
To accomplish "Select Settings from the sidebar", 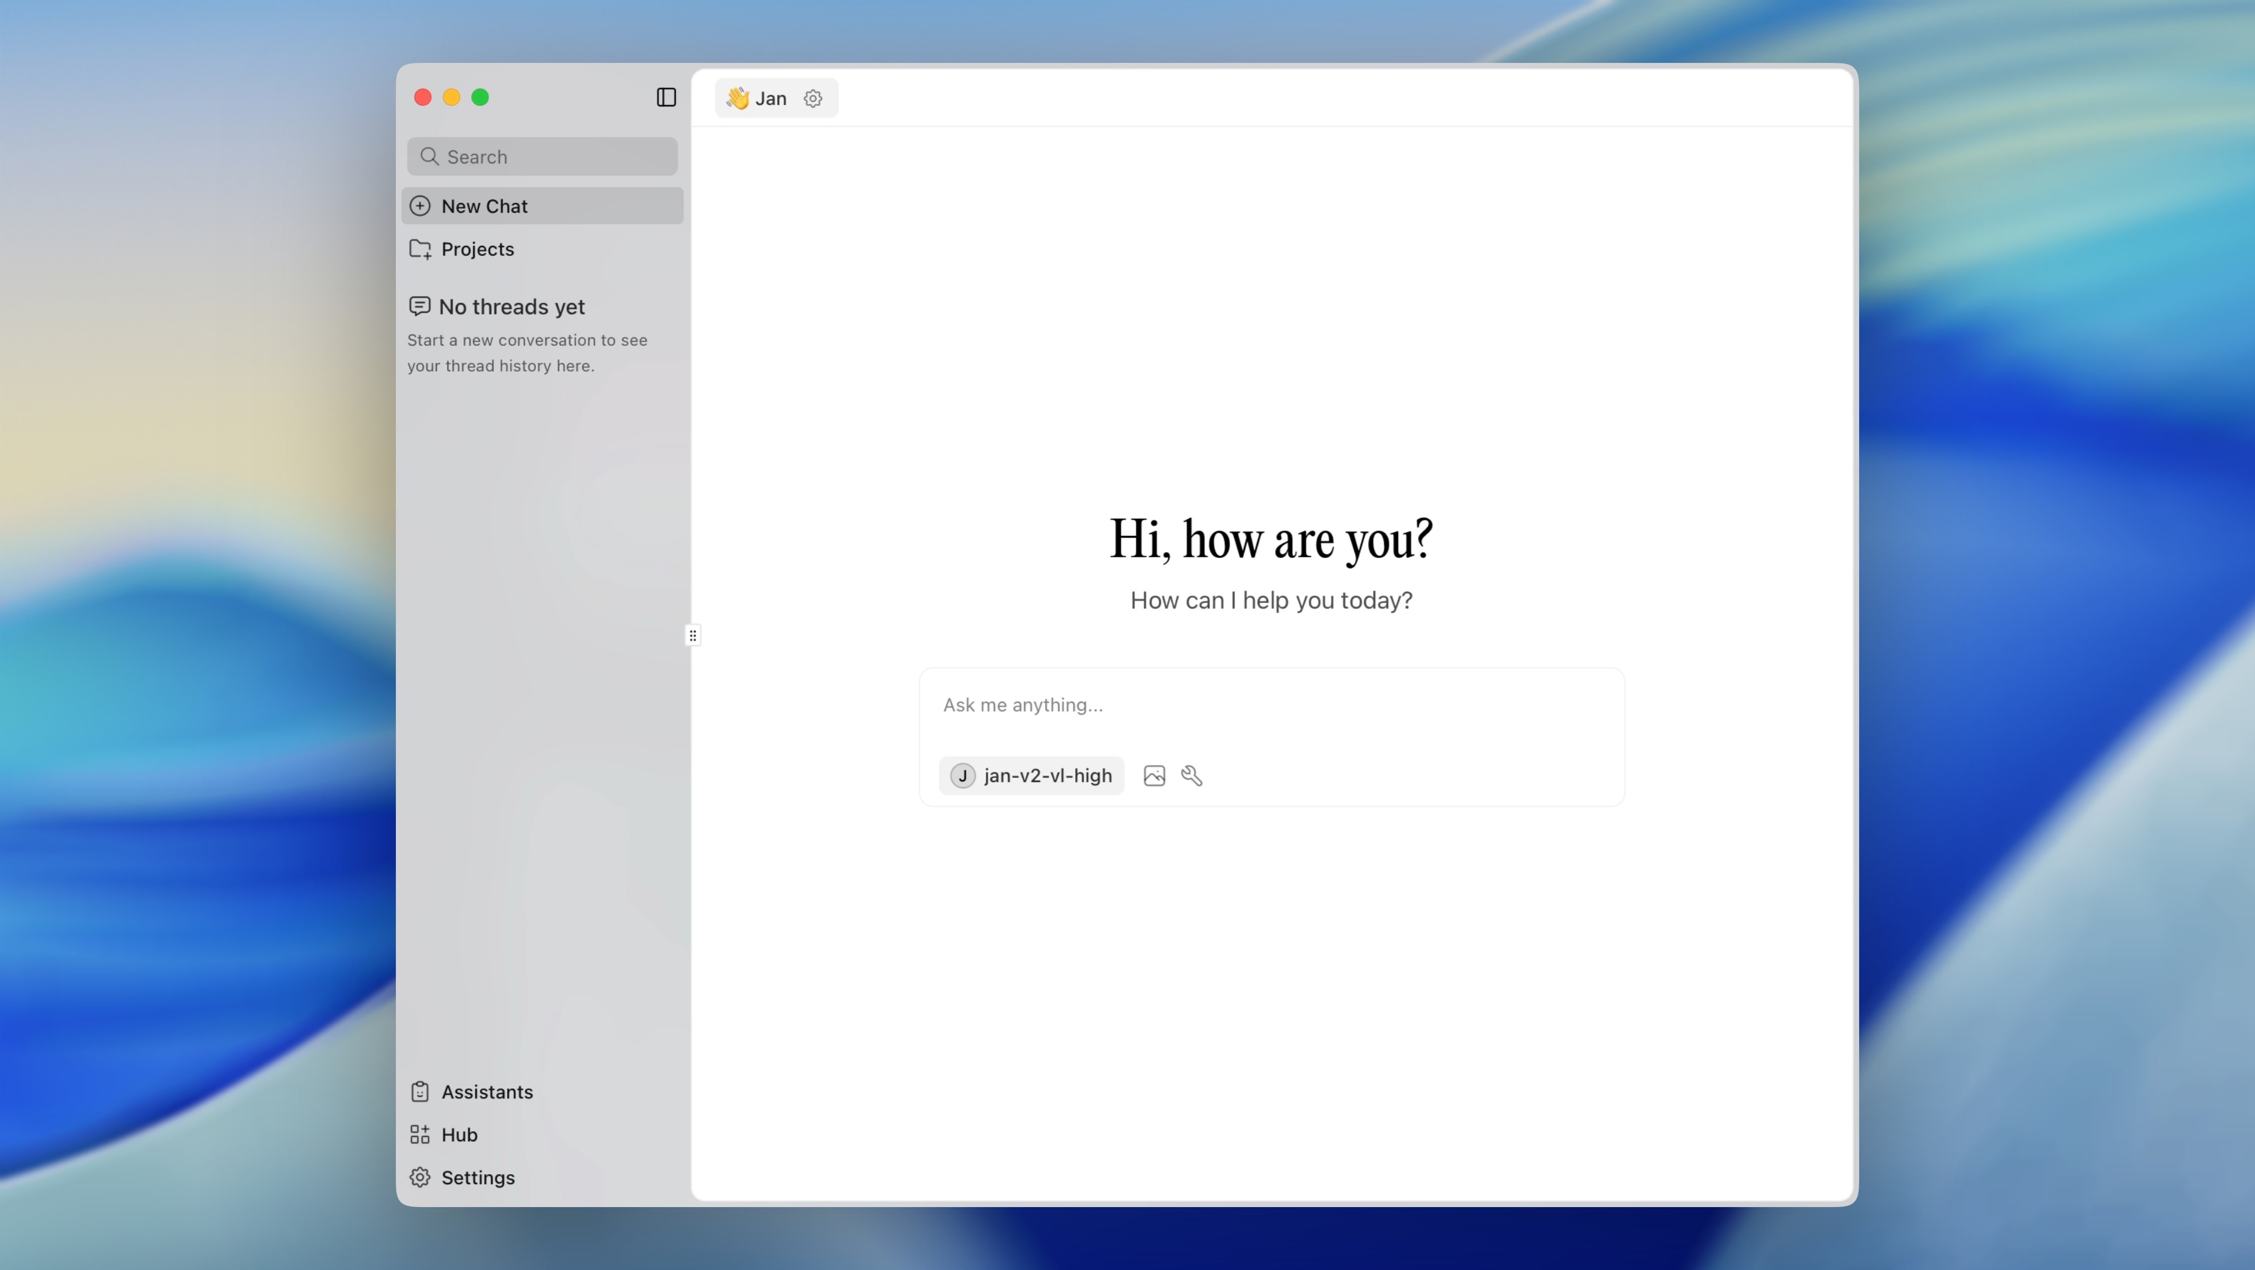I will (x=477, y=1177).
